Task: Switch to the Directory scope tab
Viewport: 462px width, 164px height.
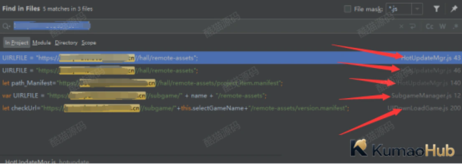Action: tap(66, 43)
